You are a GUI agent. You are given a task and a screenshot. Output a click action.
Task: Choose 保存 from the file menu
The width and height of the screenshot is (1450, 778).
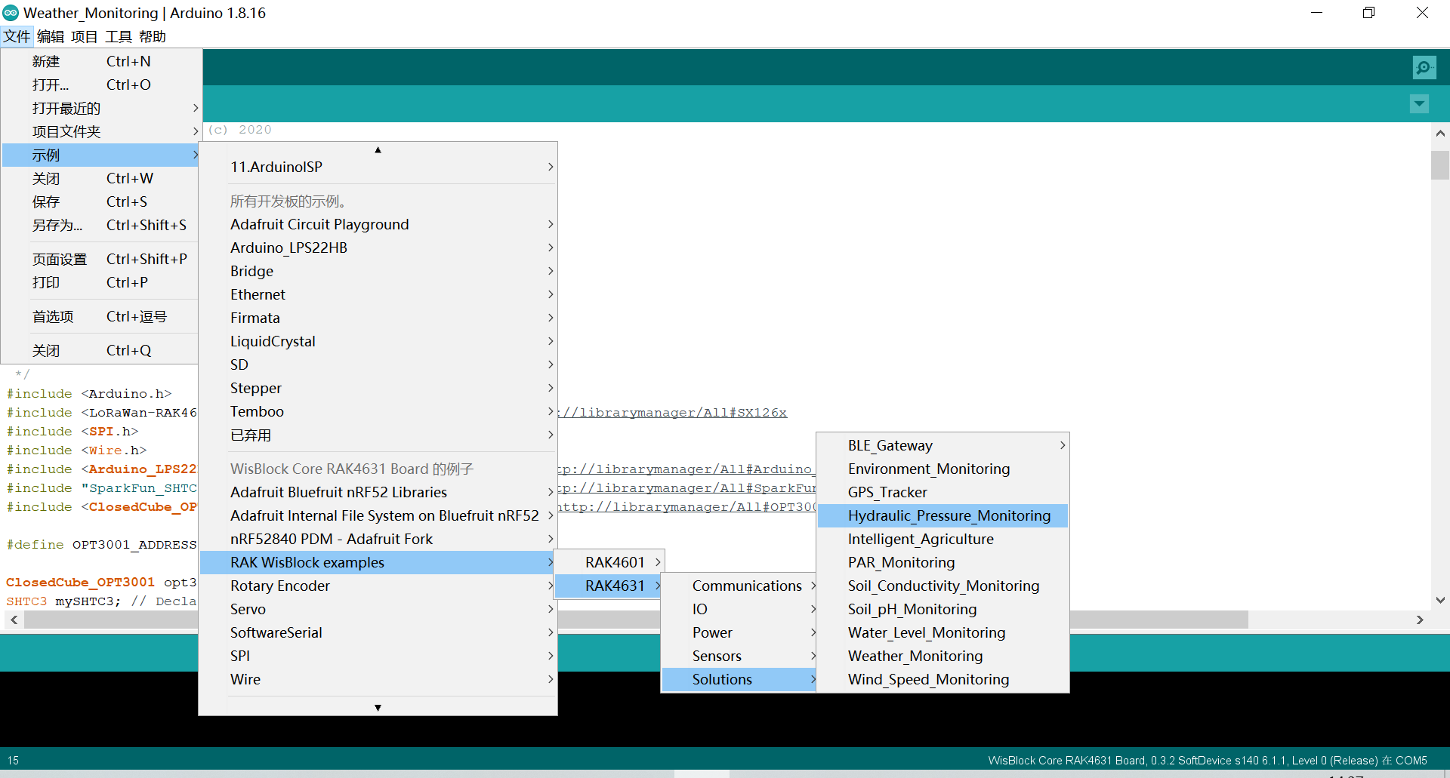click(x=101, y=201)
